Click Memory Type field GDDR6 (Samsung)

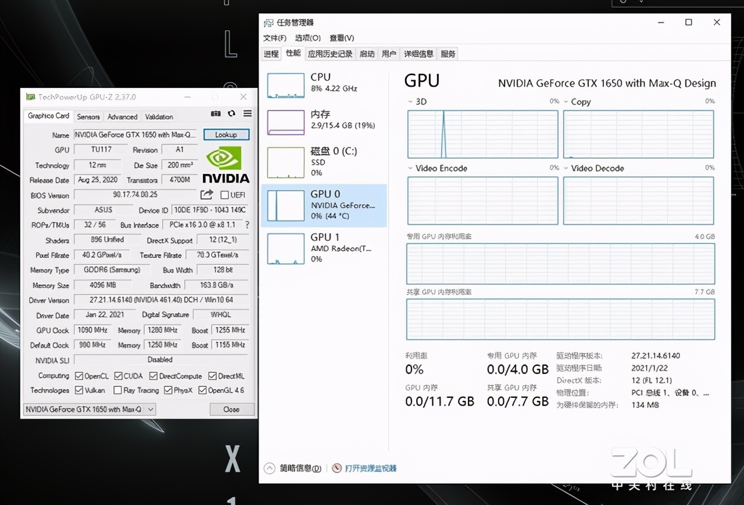pos(112,270)
